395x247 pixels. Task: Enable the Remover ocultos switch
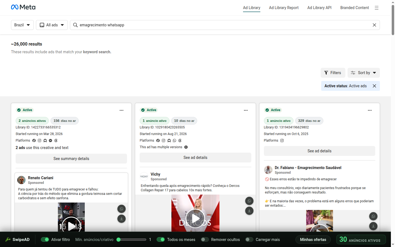pos(205,240)
